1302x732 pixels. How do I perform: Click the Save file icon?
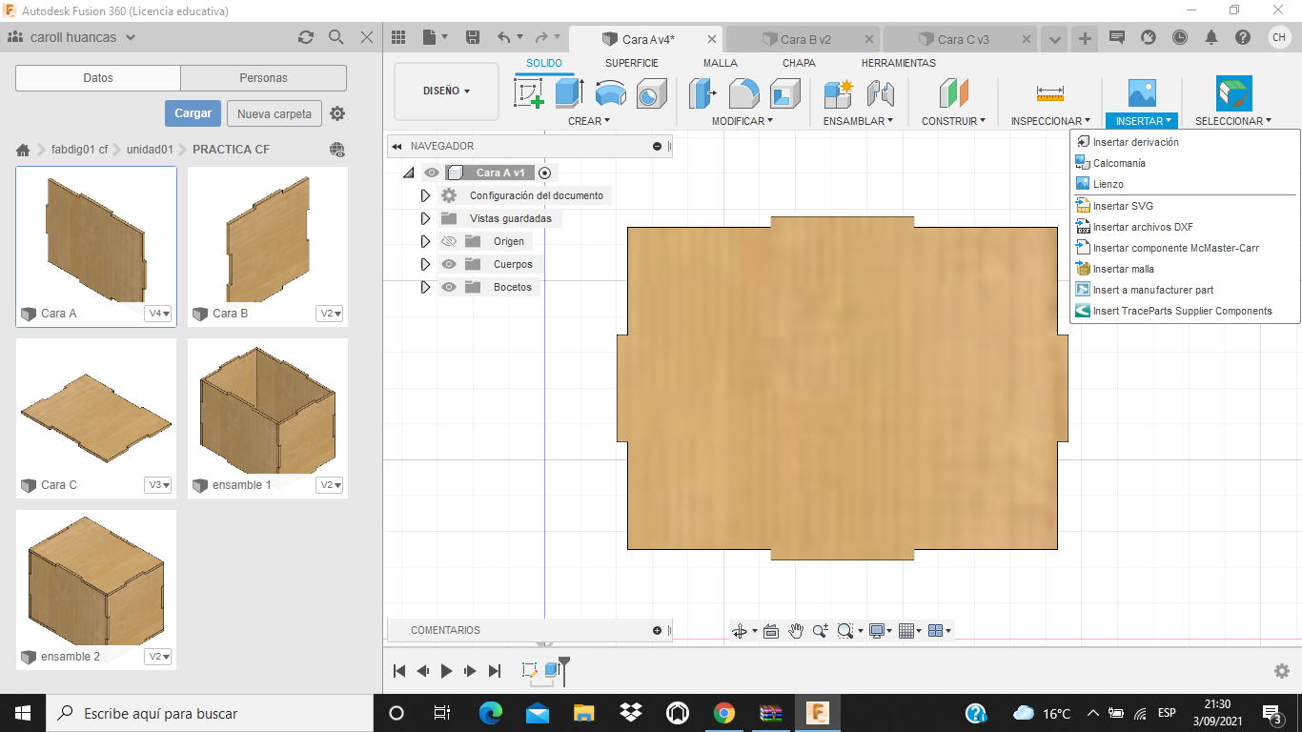point(472,38)
